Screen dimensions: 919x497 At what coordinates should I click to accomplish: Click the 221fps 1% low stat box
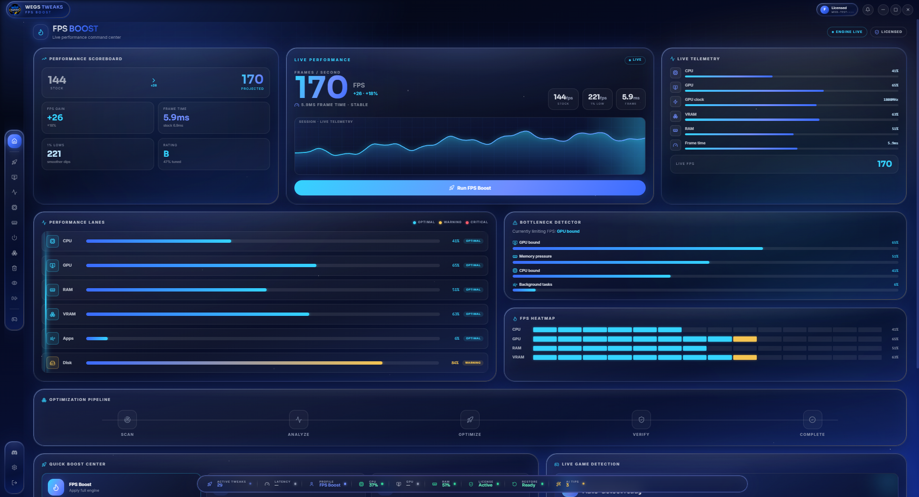pyautogui.click(x=597, y=99)
